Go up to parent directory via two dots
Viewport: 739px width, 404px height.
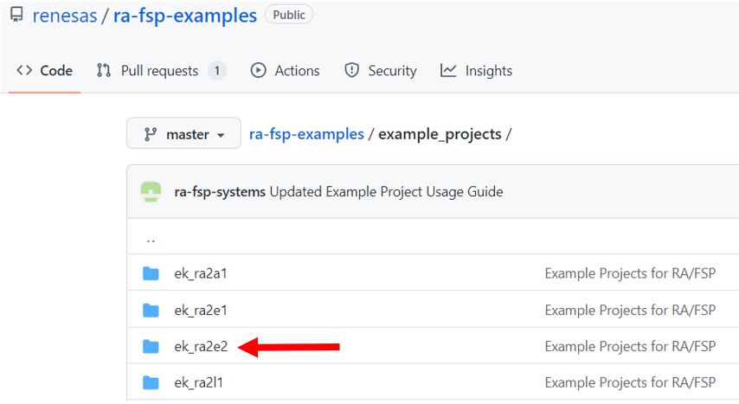pyautogui.click(x=151, y=240)
